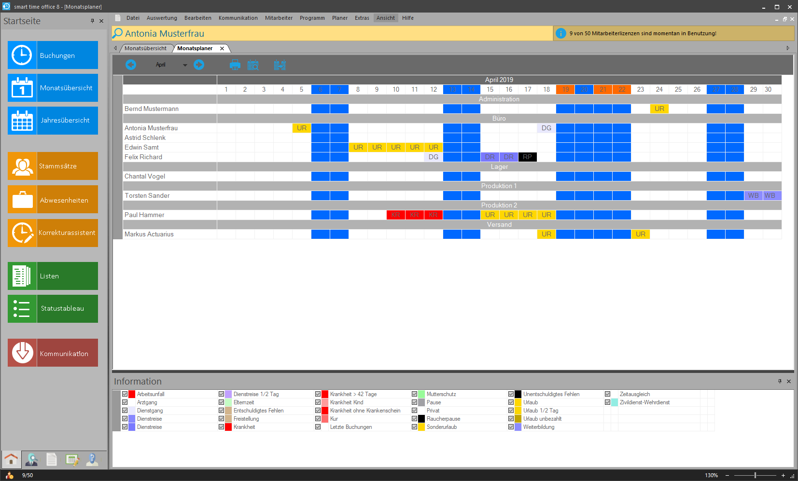
Task: Open the calendar with pencil icon at the bottom
Action: (x=72, y=460)
